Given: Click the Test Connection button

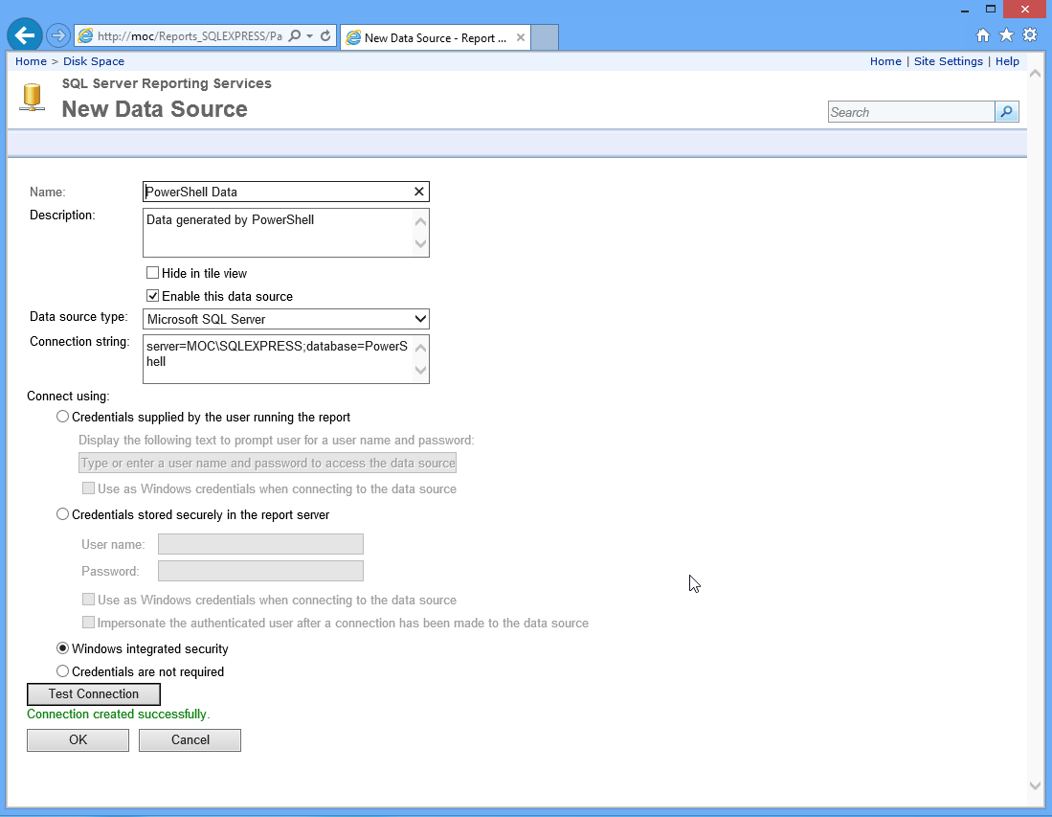Looking at the screenshot, I should pyautogui.click(x=94, y=694).
